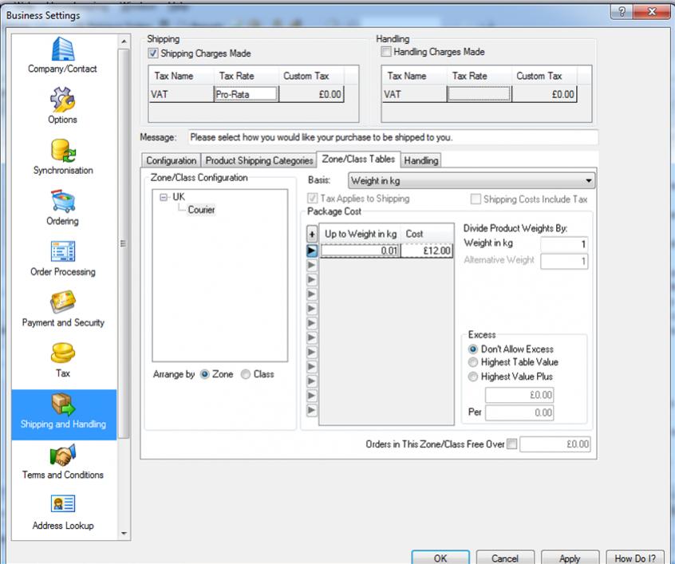This screenshot has width=675, height=564.
Task: Open the Company/Contact settings icon
Action: pyautogui.click(x=62, y=48)
